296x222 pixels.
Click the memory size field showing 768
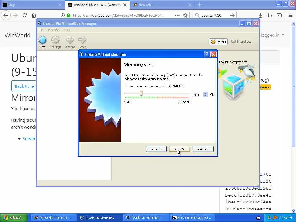(x=198, y=95)
